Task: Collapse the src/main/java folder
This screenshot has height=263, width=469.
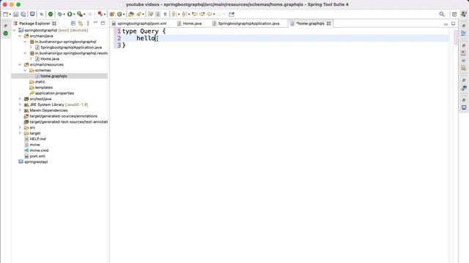Action: 20,36
